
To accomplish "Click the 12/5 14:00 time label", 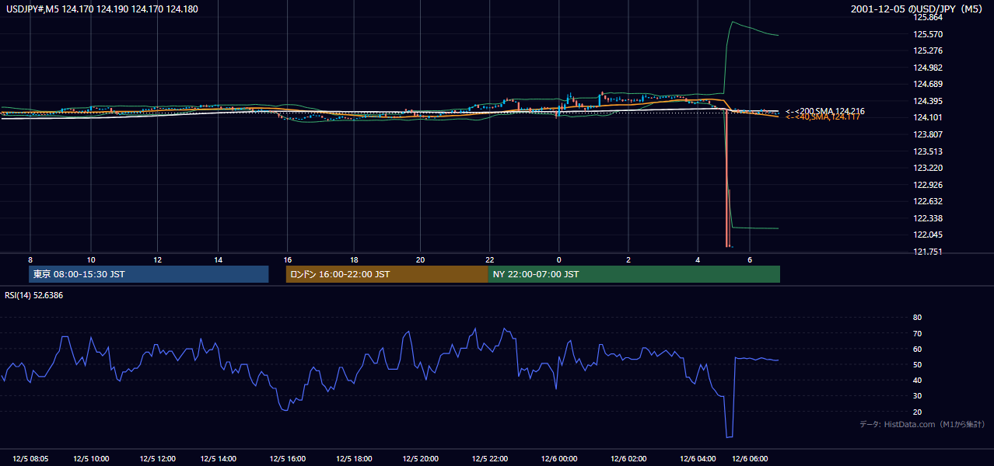I will pyautogui.click(x=218, y=458).
